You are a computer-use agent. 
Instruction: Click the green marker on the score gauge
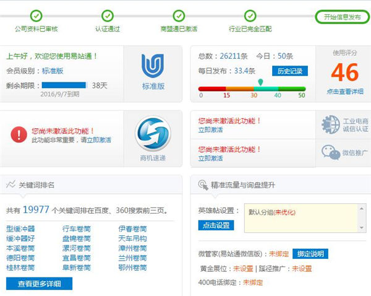click(261, 82)
